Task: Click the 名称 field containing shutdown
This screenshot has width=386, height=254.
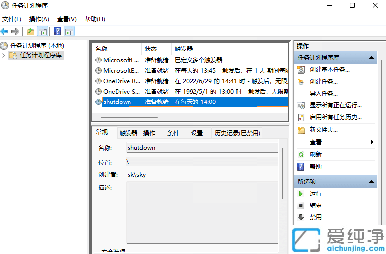Action: (202, 148)
